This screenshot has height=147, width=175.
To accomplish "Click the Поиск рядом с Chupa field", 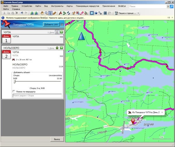I will pyautogui.click(x=37, y=96).
